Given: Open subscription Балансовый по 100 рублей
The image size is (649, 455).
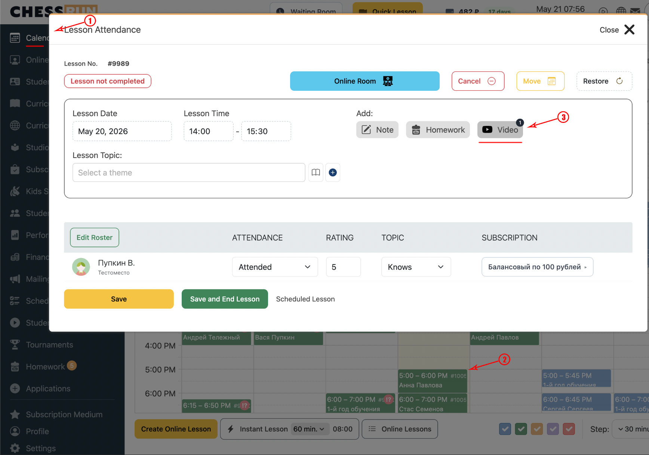Looking at the screenshot, I should click(537, 267).
